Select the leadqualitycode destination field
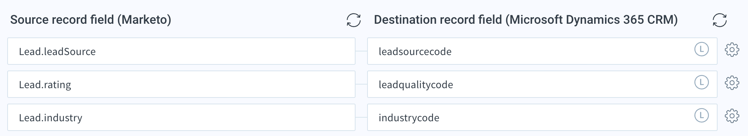The height and width of the screenshot is (136, 748). [542, 84]
